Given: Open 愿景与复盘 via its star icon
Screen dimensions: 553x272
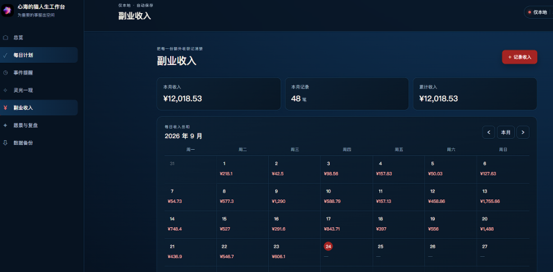Looking at the screenshot, I should [x=5, y=126].
